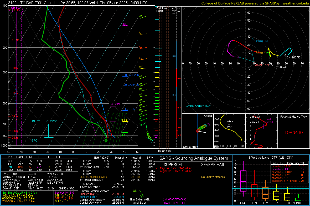310x206 pixels.
Task: Click the DN=263/50 hodograph label
Action: [x=293, y=57]
